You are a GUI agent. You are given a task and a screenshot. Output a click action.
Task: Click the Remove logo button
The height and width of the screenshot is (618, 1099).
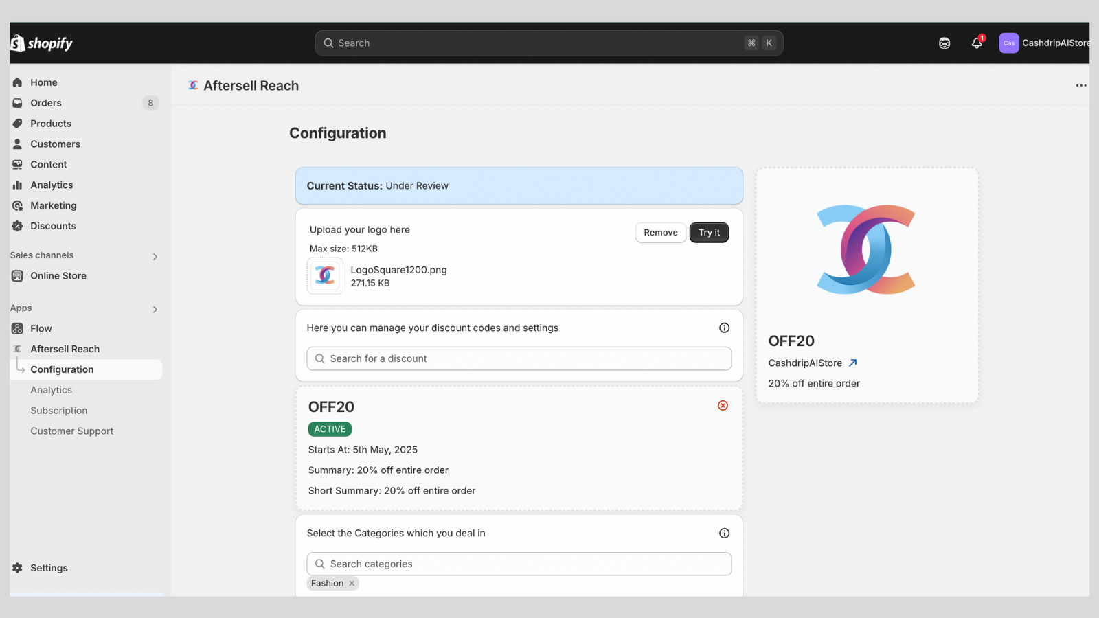[661, 233]
